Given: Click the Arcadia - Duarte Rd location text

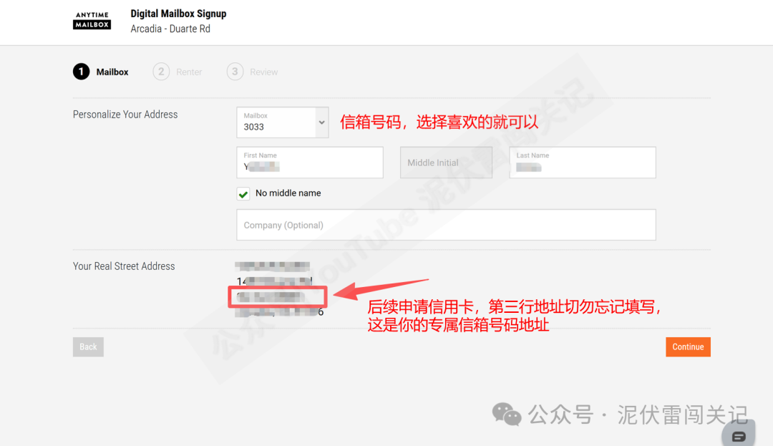Looking at the screenshot, I should click(x=170, y=29).
